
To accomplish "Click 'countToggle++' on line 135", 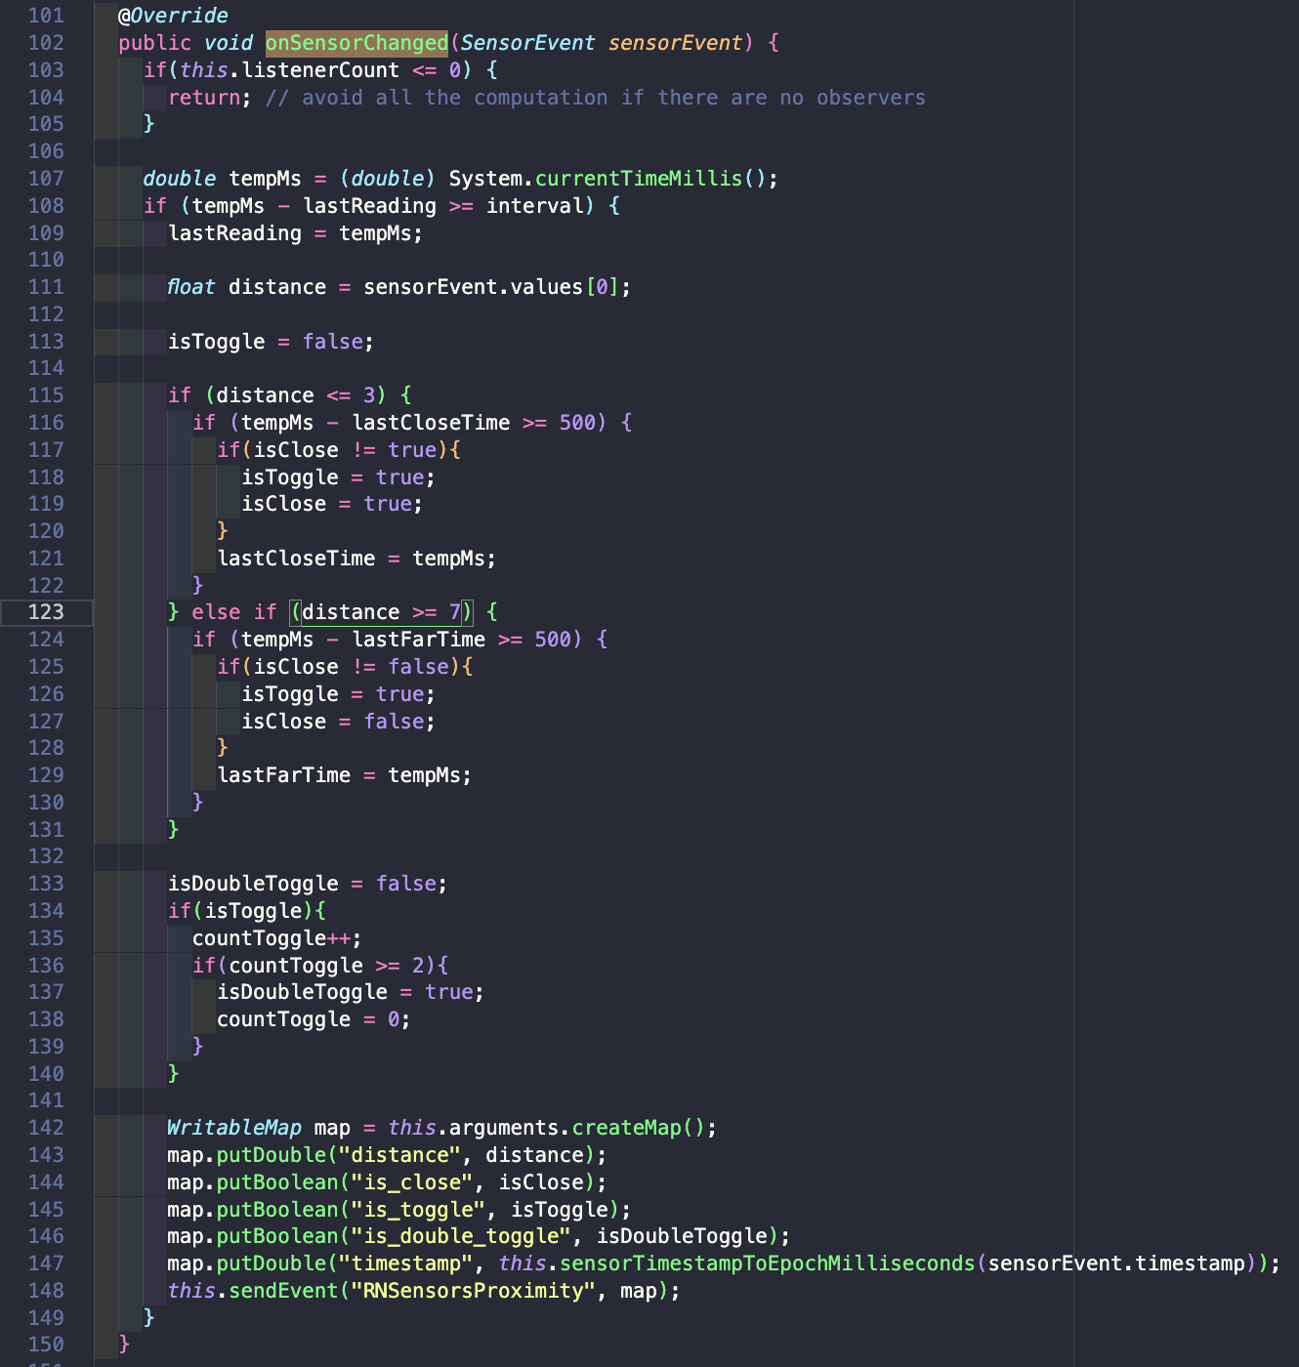I will 272,938.
